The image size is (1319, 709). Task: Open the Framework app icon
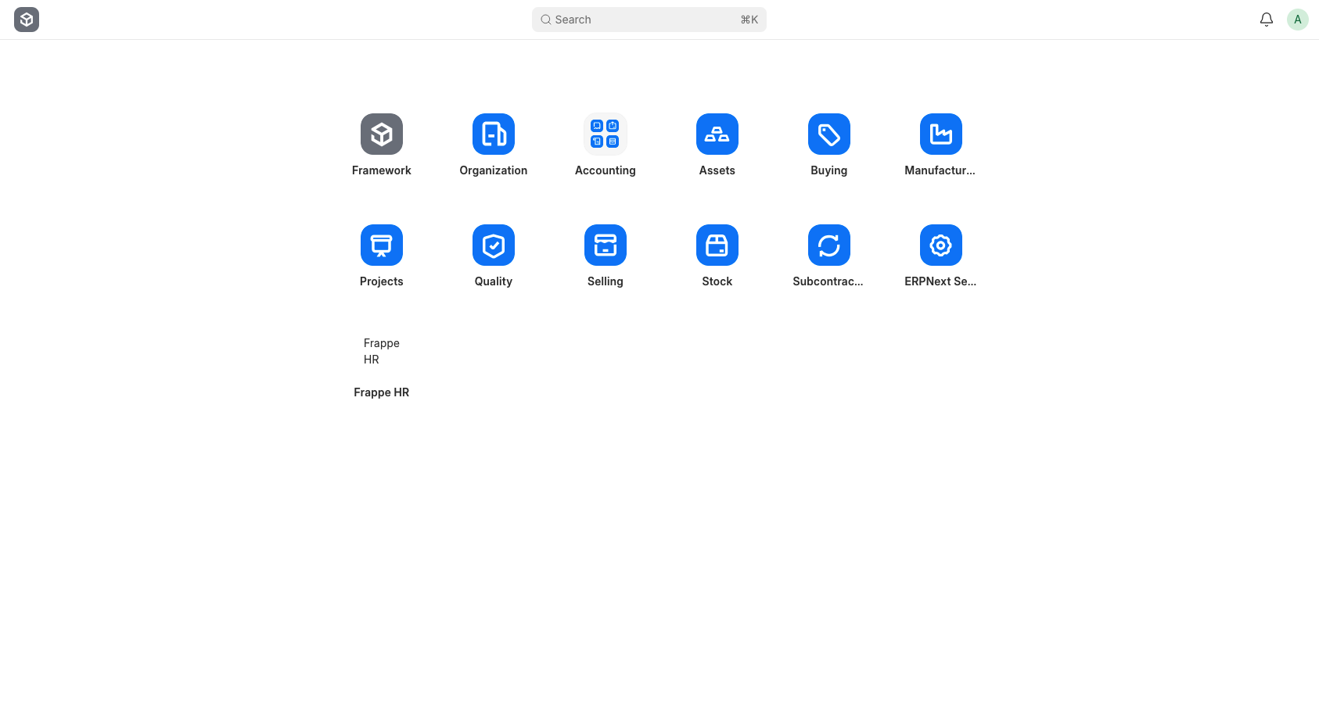click(x=382, y=134)
